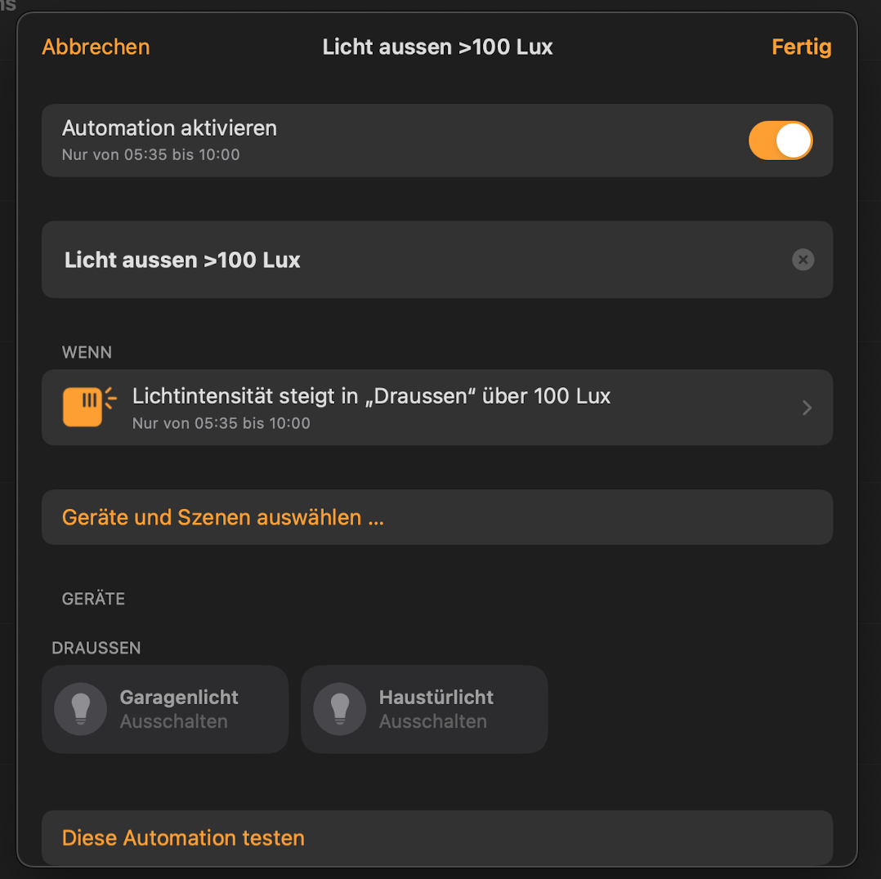Screen dimensions: 881x879
Task: Open trigger details via the chevron arrow
Action: click(x=807, y=408)
